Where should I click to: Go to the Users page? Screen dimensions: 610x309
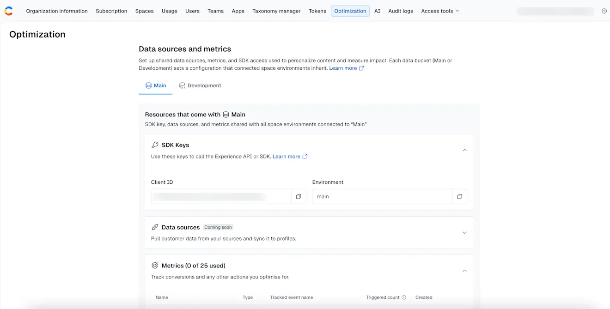pyautogui.click(x=192, y=11)
